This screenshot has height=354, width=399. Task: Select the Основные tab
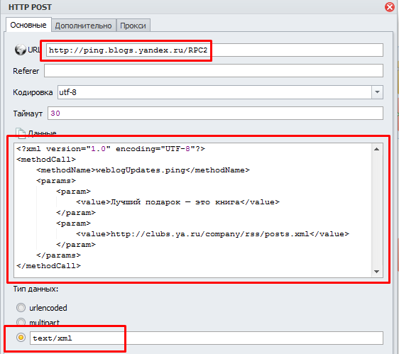coord(28,25)
